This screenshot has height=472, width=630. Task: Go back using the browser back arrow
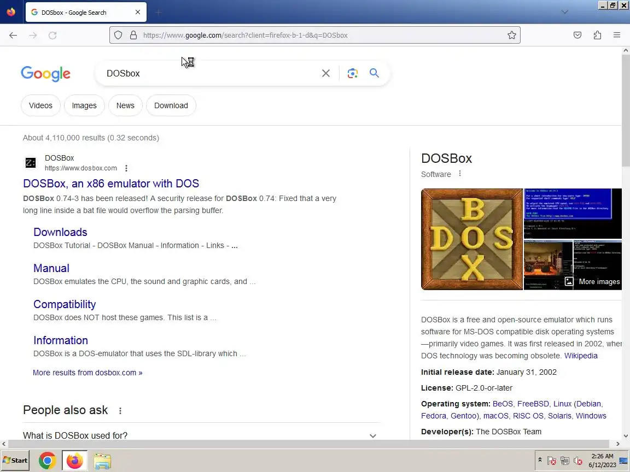(x=13, y=36)
